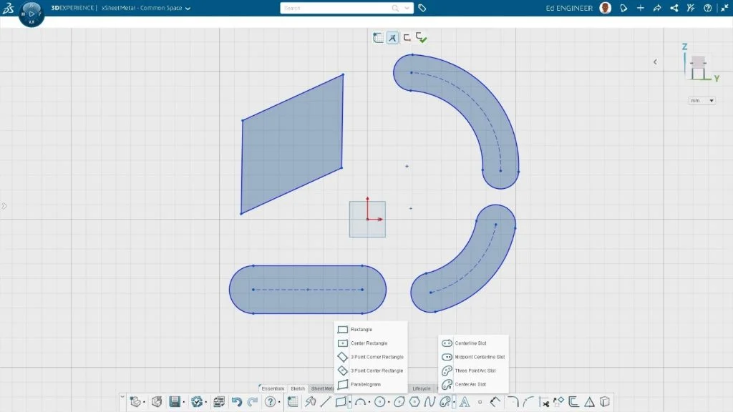733x412 pixels.
Task: Choose the Parallelogram tool in flyout
Action: point(365,385)
